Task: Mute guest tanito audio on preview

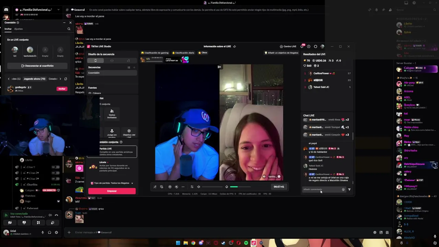Action: click(x=264, y=177)
